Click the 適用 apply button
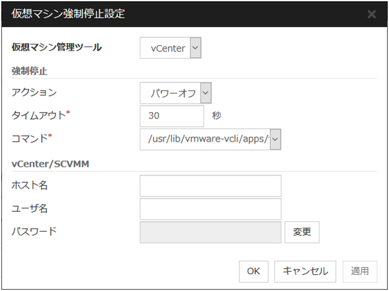This screenshot has height=291, width=389. click(x=359, y=271)
